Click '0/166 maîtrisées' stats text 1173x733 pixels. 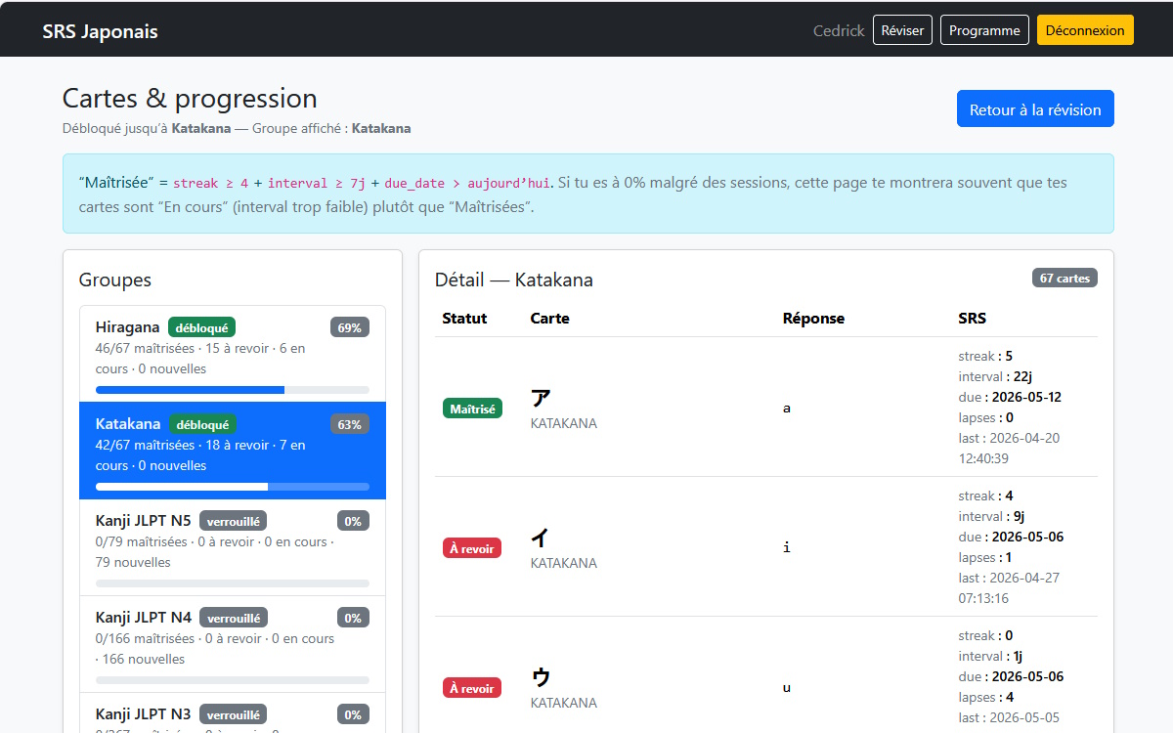(146, 638)
